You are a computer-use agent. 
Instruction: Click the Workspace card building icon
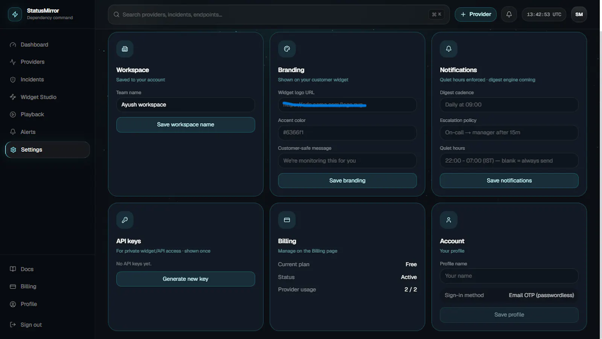[x=125, y=49]
